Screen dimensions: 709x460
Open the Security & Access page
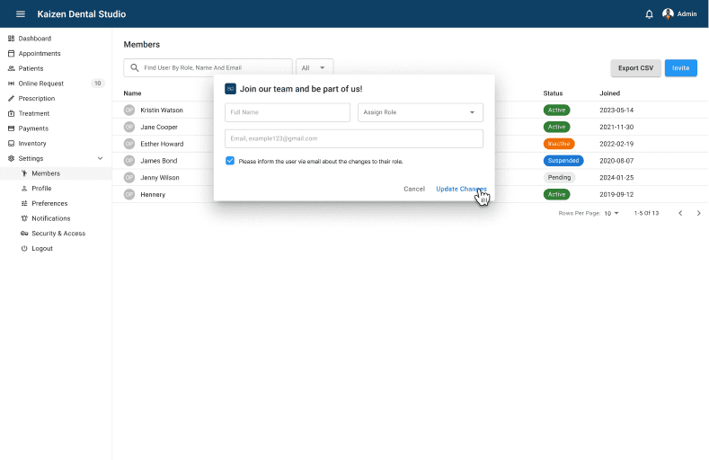58,234
